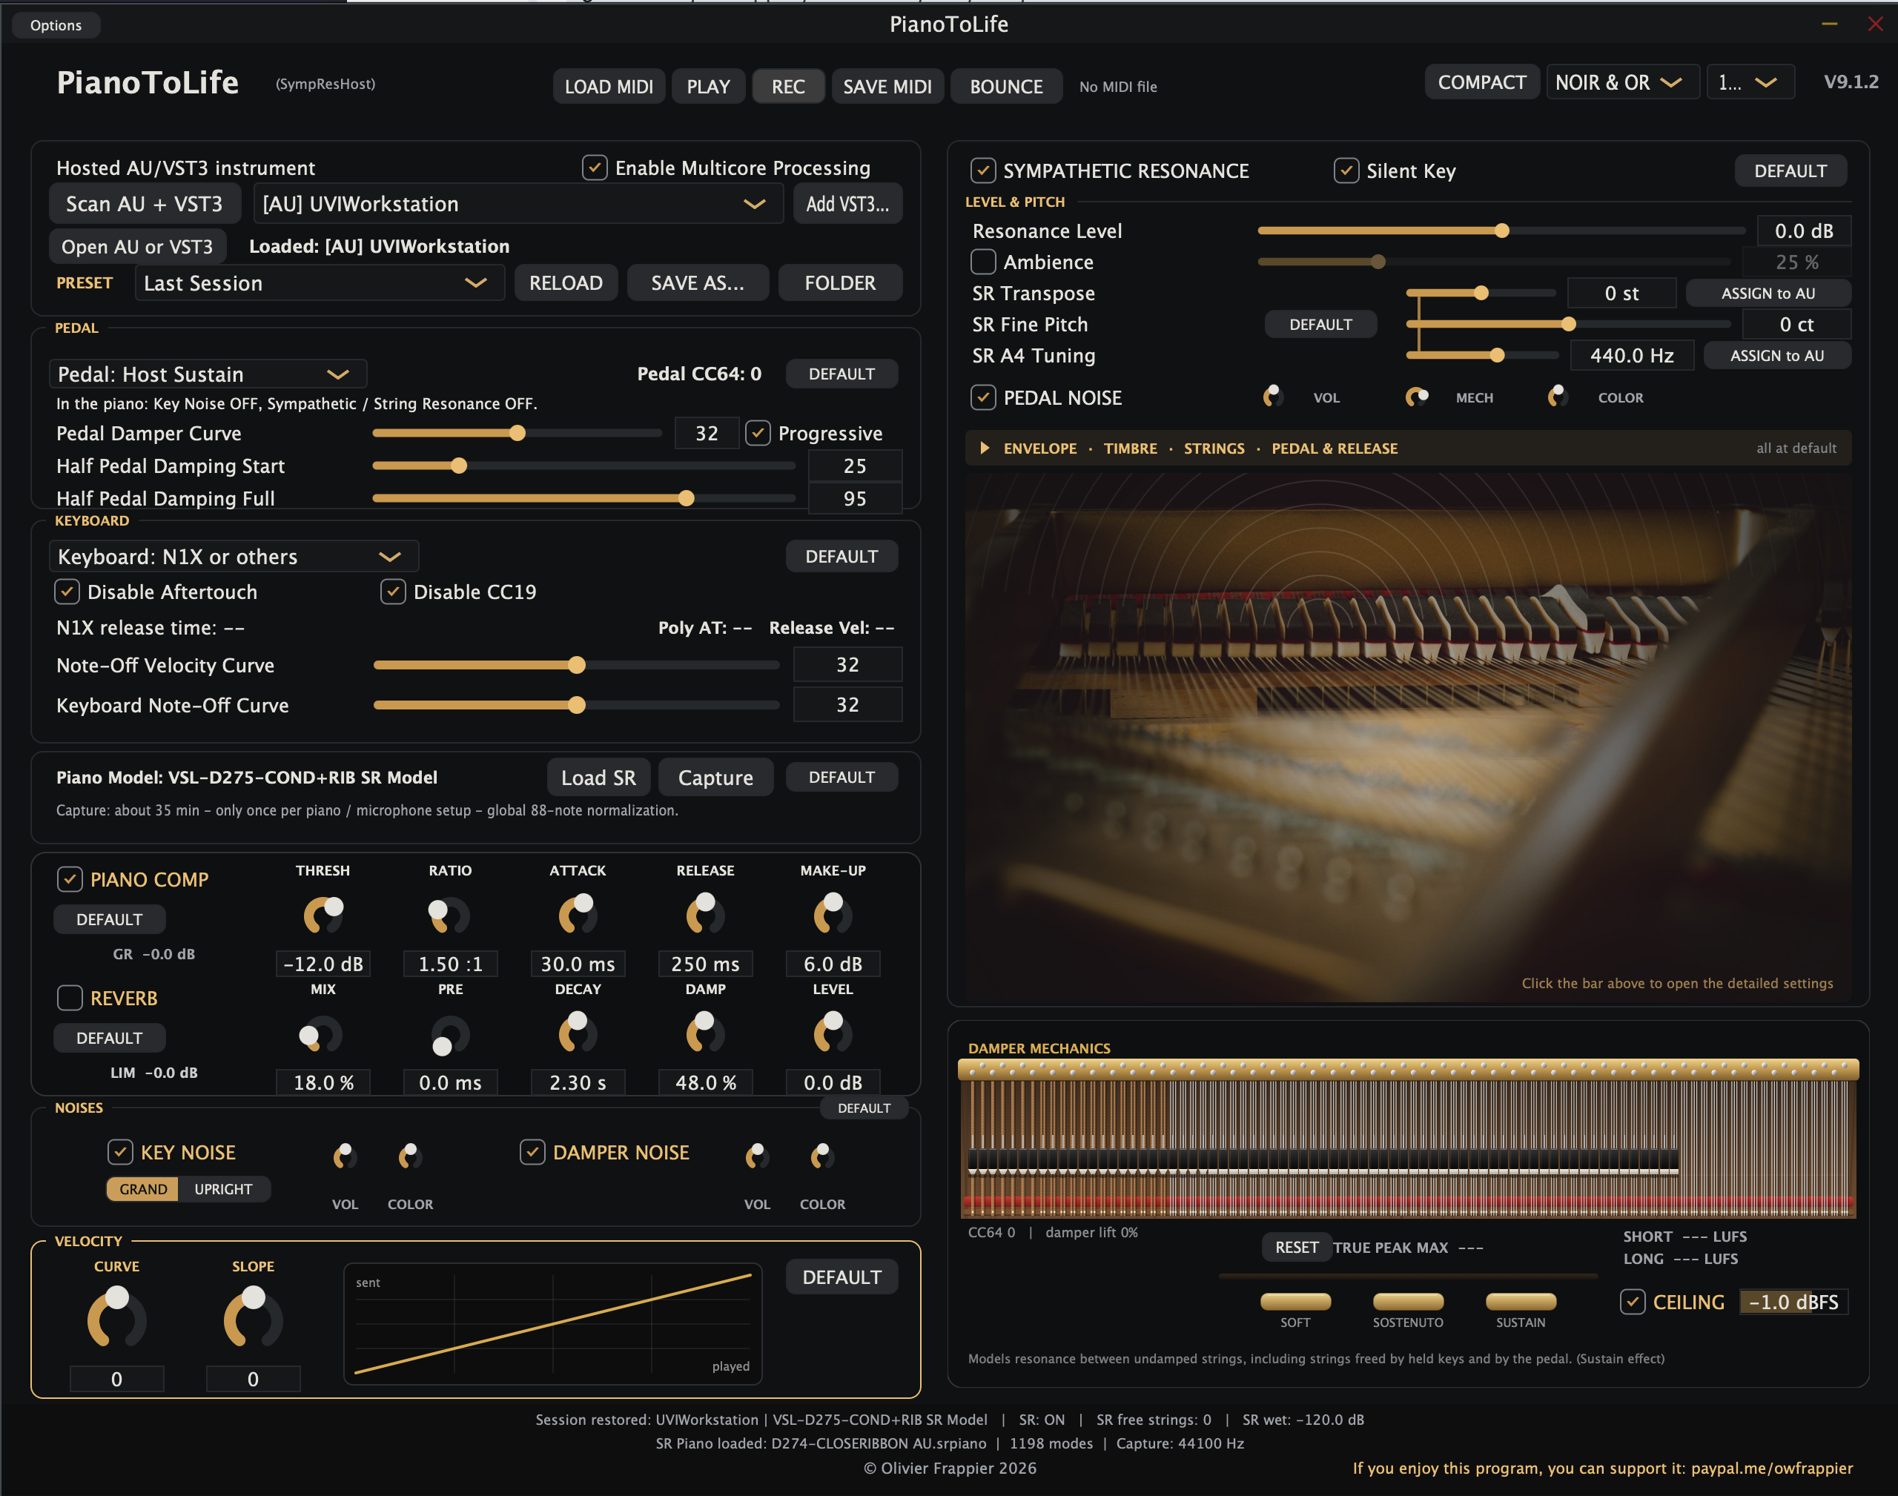Screen dimensions: 1898x1496
Task: Click the Pedal Noise VOL knob
Action: [1274, 397]
